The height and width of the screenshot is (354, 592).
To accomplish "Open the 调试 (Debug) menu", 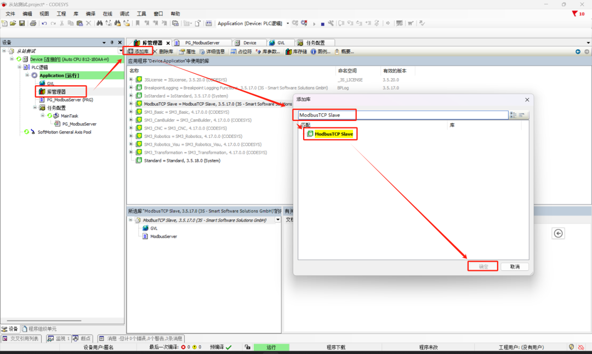I will point(124,14).
